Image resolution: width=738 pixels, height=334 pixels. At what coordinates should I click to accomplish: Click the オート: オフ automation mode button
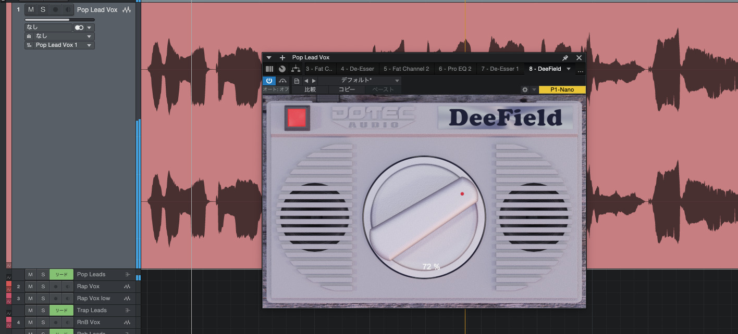[x=276, y=89]
